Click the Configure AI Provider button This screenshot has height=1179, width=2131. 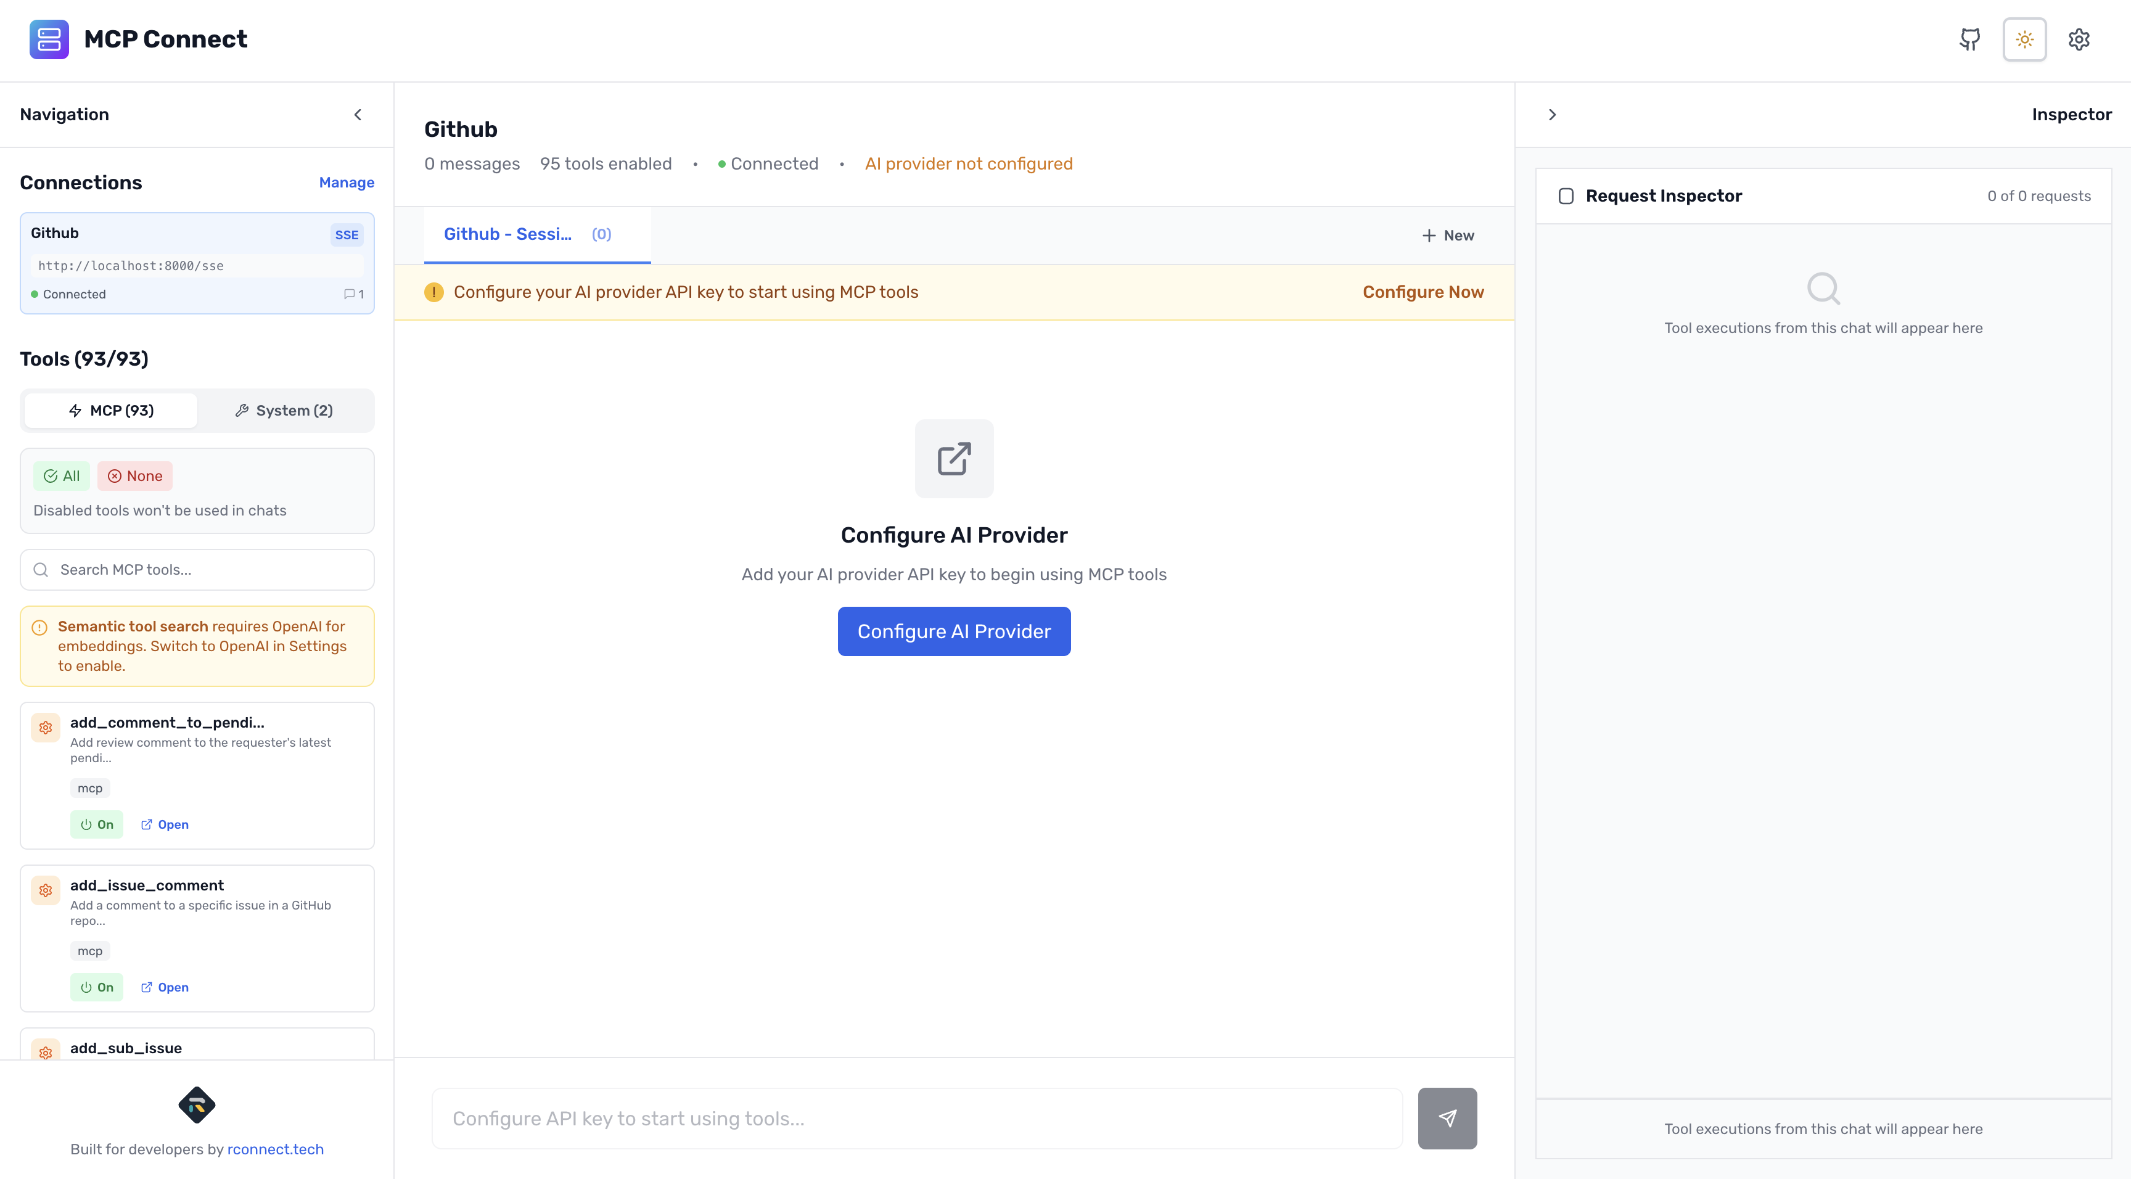point(954,631)
